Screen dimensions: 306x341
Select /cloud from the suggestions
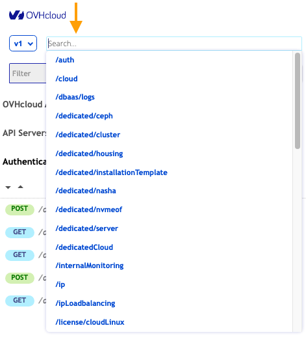[x=66, y=79]
